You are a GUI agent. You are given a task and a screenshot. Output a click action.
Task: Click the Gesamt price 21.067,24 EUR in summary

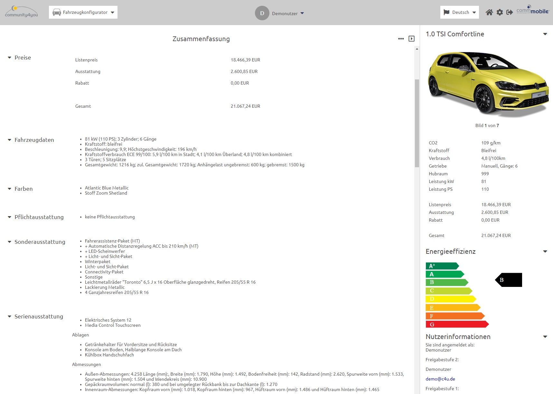245,106
